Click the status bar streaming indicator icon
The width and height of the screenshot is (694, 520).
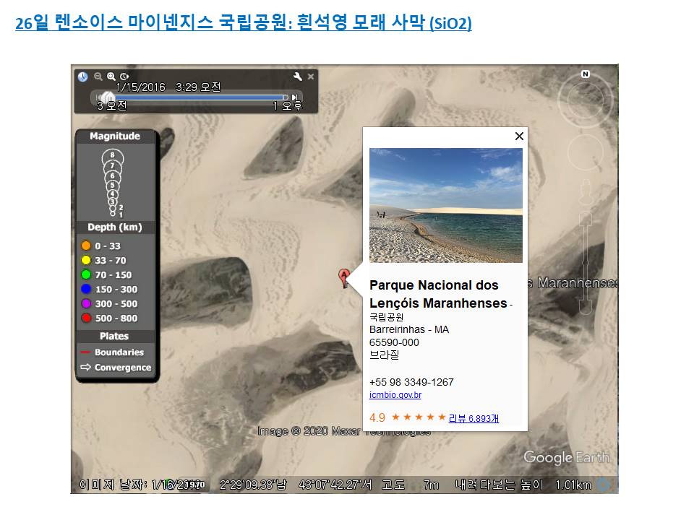click(603, 485)
